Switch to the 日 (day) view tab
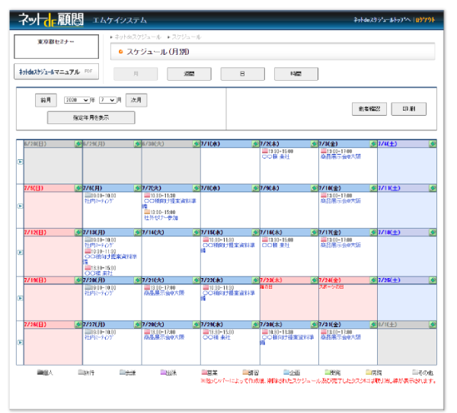The image size is (457, 413). 242,74
